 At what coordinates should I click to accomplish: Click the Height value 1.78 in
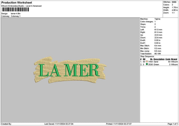(175, 7)
